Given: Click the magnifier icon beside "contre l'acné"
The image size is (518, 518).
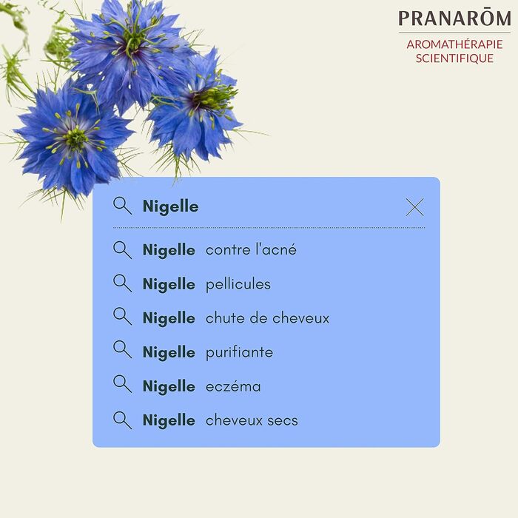Looking at the screenshot, I should [122, 249].
